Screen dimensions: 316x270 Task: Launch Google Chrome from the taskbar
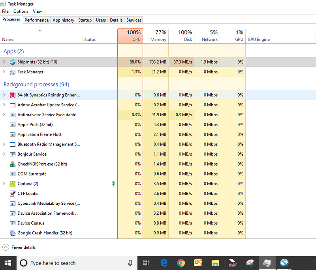coord(181,263)
